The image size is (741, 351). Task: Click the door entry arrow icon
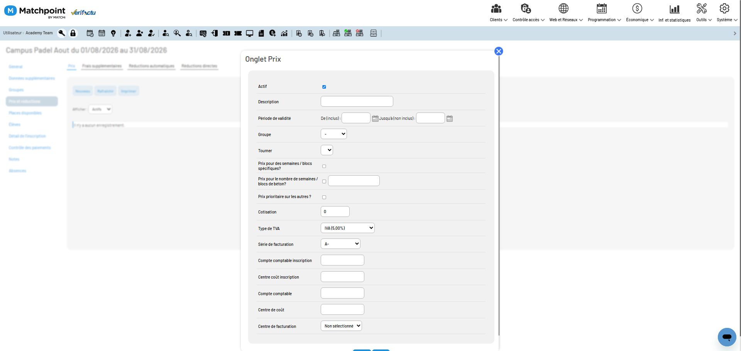point(215,34)
